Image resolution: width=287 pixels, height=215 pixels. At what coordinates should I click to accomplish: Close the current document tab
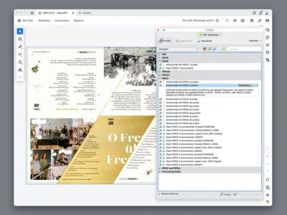pyautogui.click(x=73, y=13)
